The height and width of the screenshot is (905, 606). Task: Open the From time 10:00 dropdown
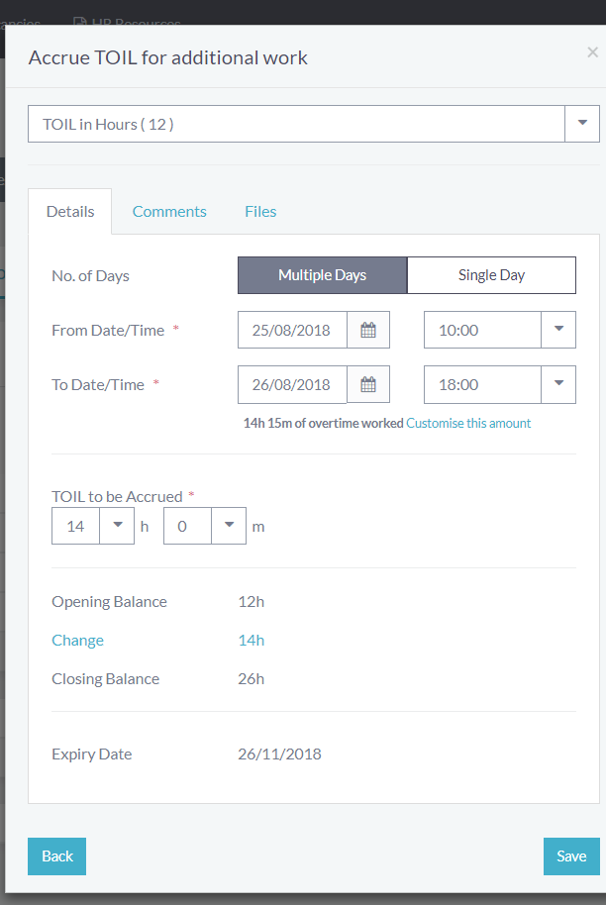point(558,331)
